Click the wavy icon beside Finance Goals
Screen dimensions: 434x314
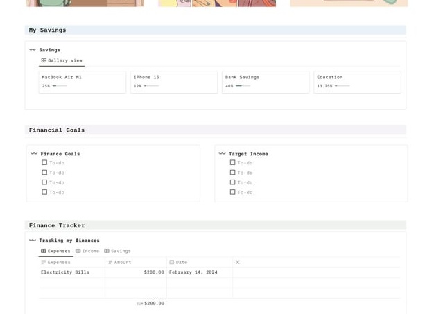34,154
